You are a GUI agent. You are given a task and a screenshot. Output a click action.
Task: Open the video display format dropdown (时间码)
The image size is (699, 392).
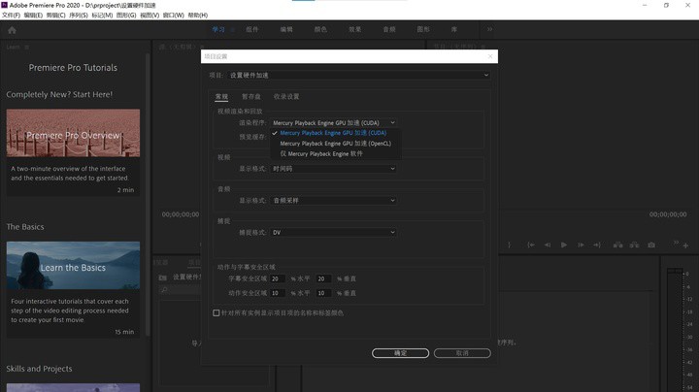pos(333,169)
